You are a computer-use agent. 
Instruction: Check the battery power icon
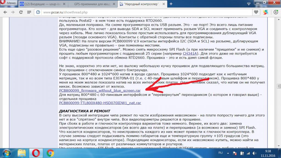point(242,153)
